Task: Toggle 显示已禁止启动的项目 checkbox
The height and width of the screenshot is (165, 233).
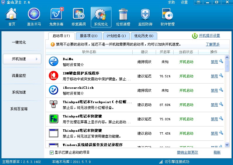Action: click(x=52, y=152)
